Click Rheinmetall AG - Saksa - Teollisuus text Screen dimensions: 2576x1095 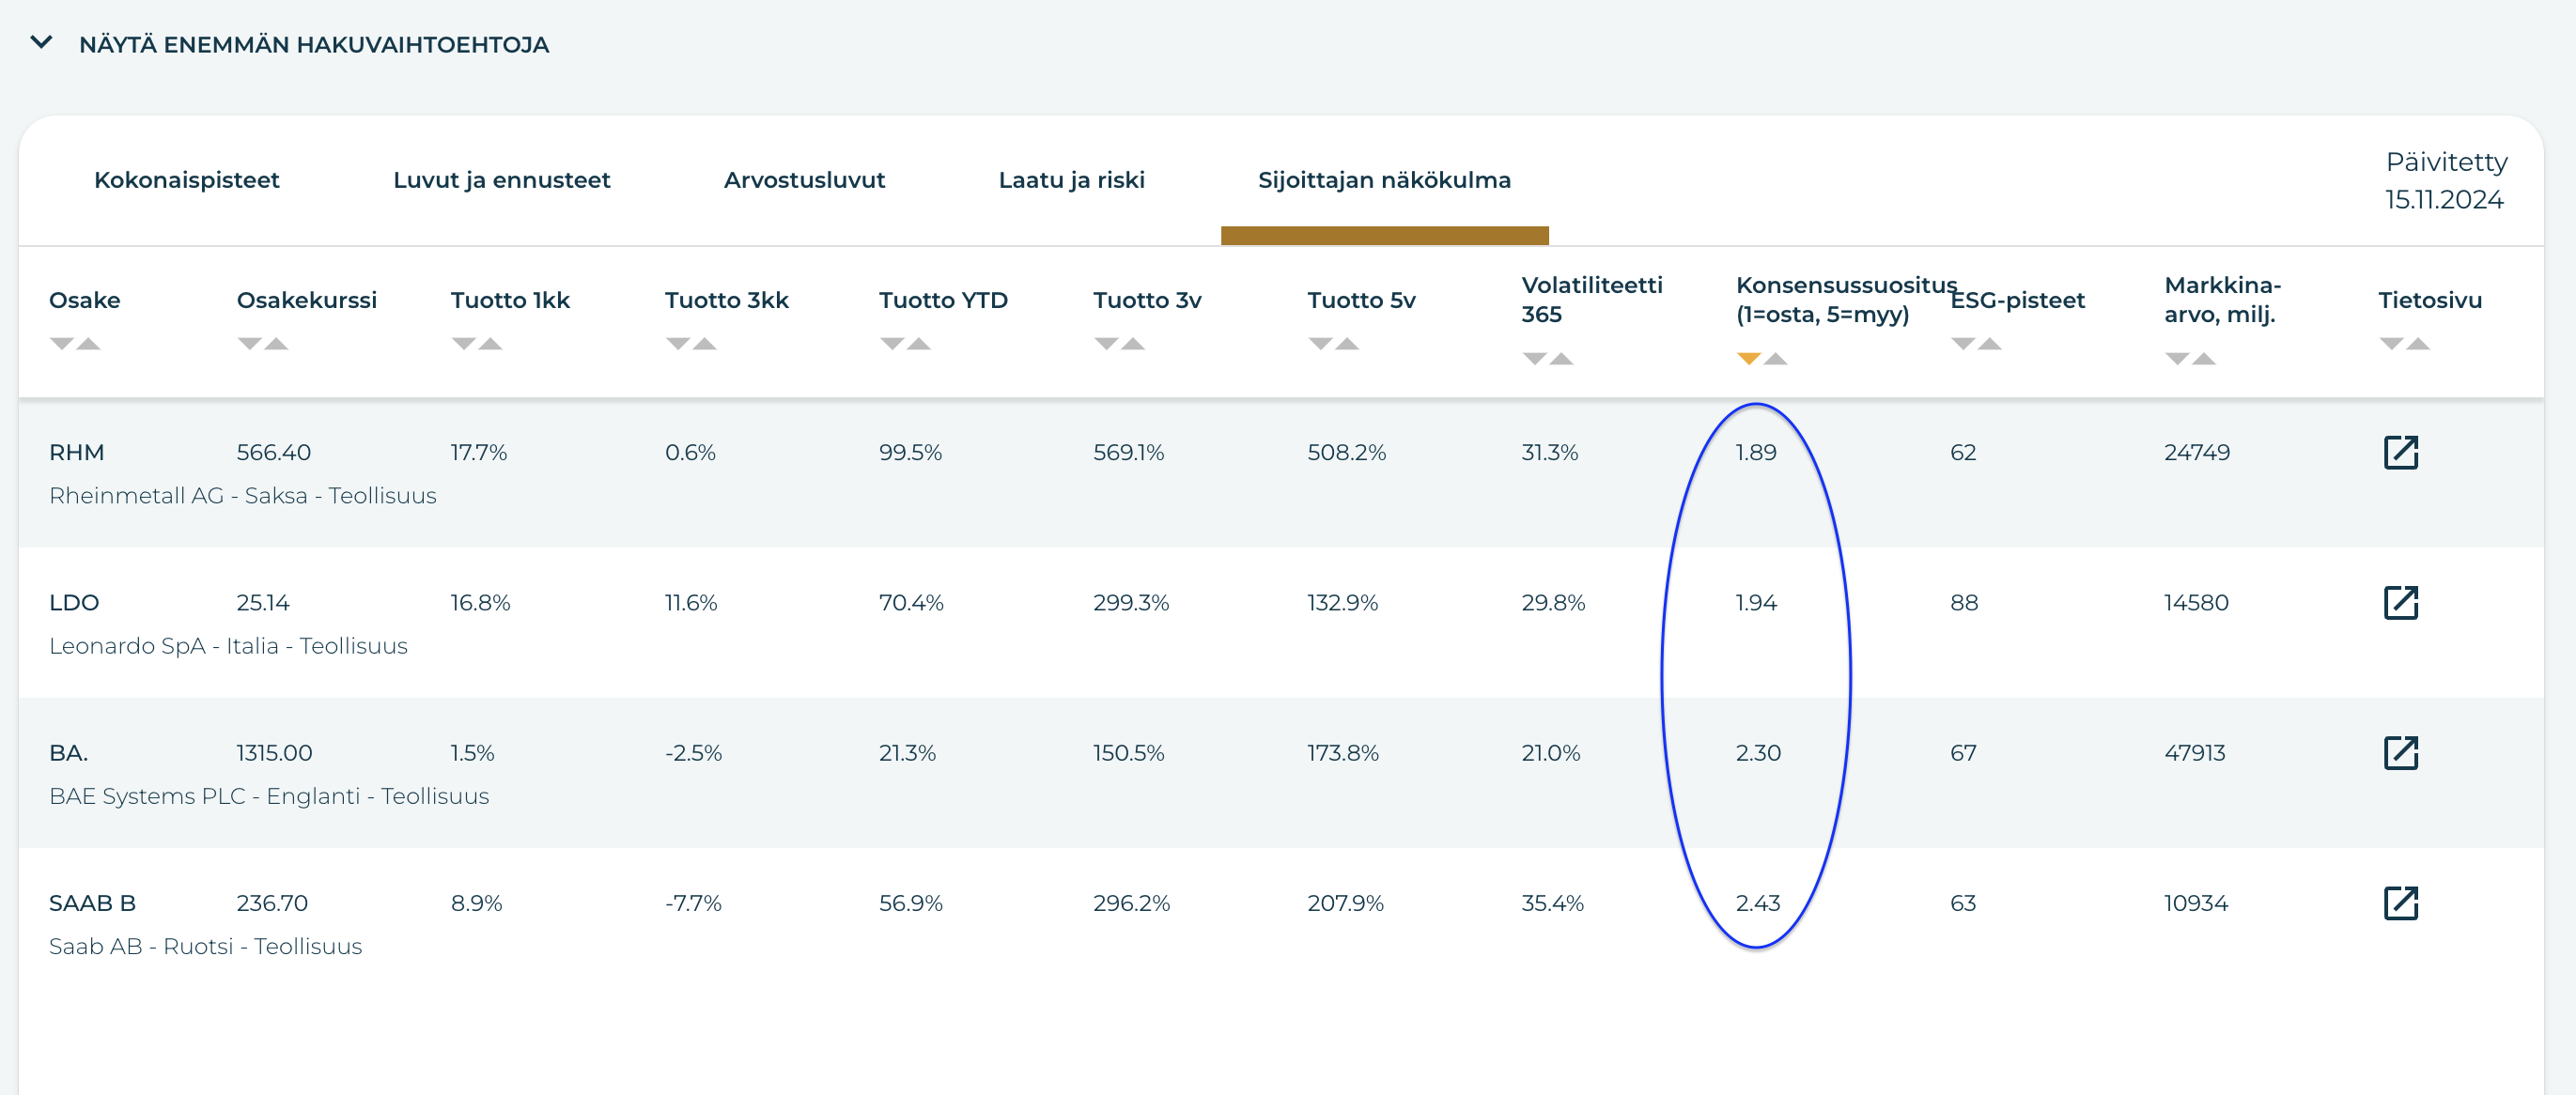tap(243, 495)
